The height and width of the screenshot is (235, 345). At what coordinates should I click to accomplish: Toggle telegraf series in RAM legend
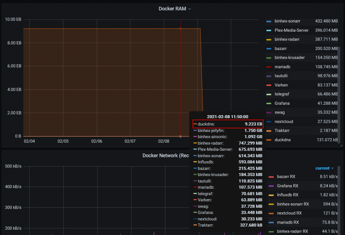282,94
